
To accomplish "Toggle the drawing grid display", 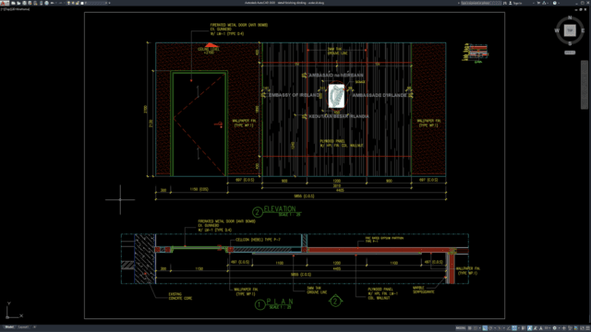I will click(x=470, y=328).
